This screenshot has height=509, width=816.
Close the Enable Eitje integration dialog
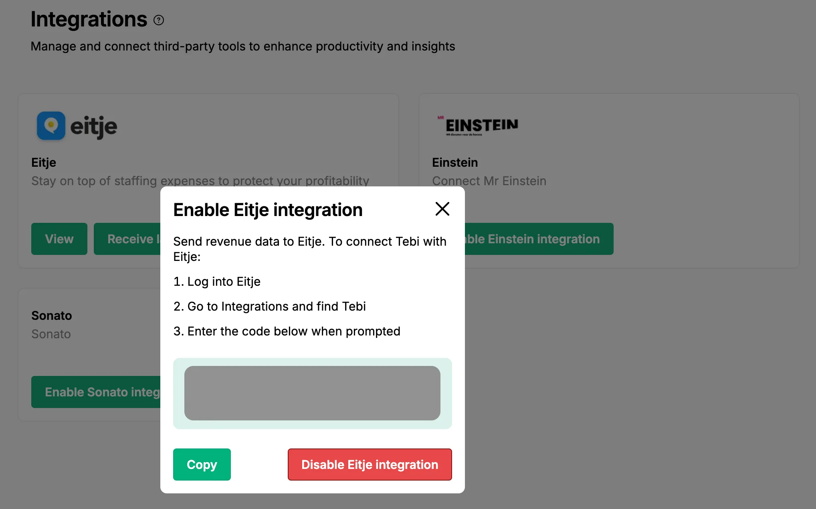click(x=442, y=209)
